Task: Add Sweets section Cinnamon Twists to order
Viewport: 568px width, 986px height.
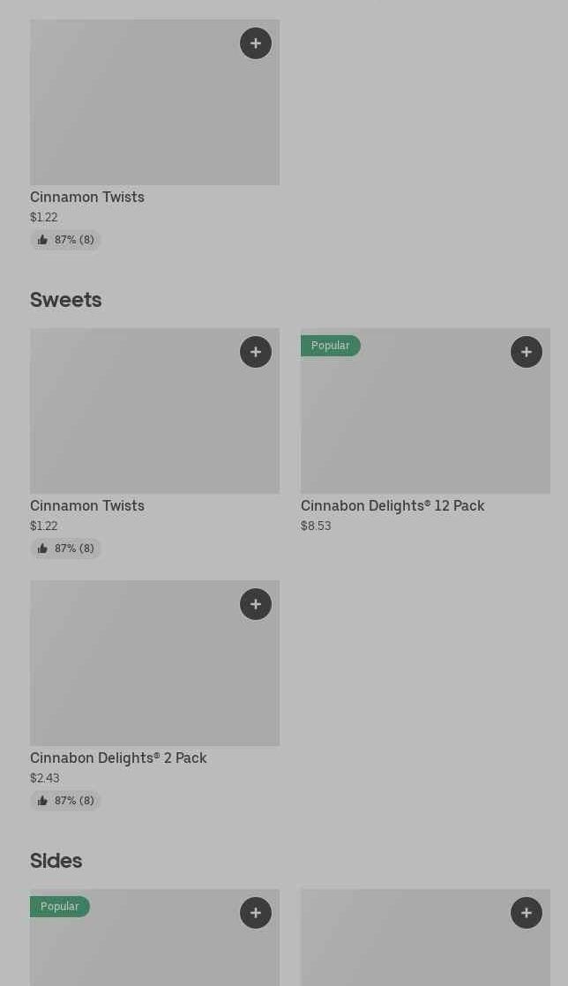Action: [x=256, y=352]
